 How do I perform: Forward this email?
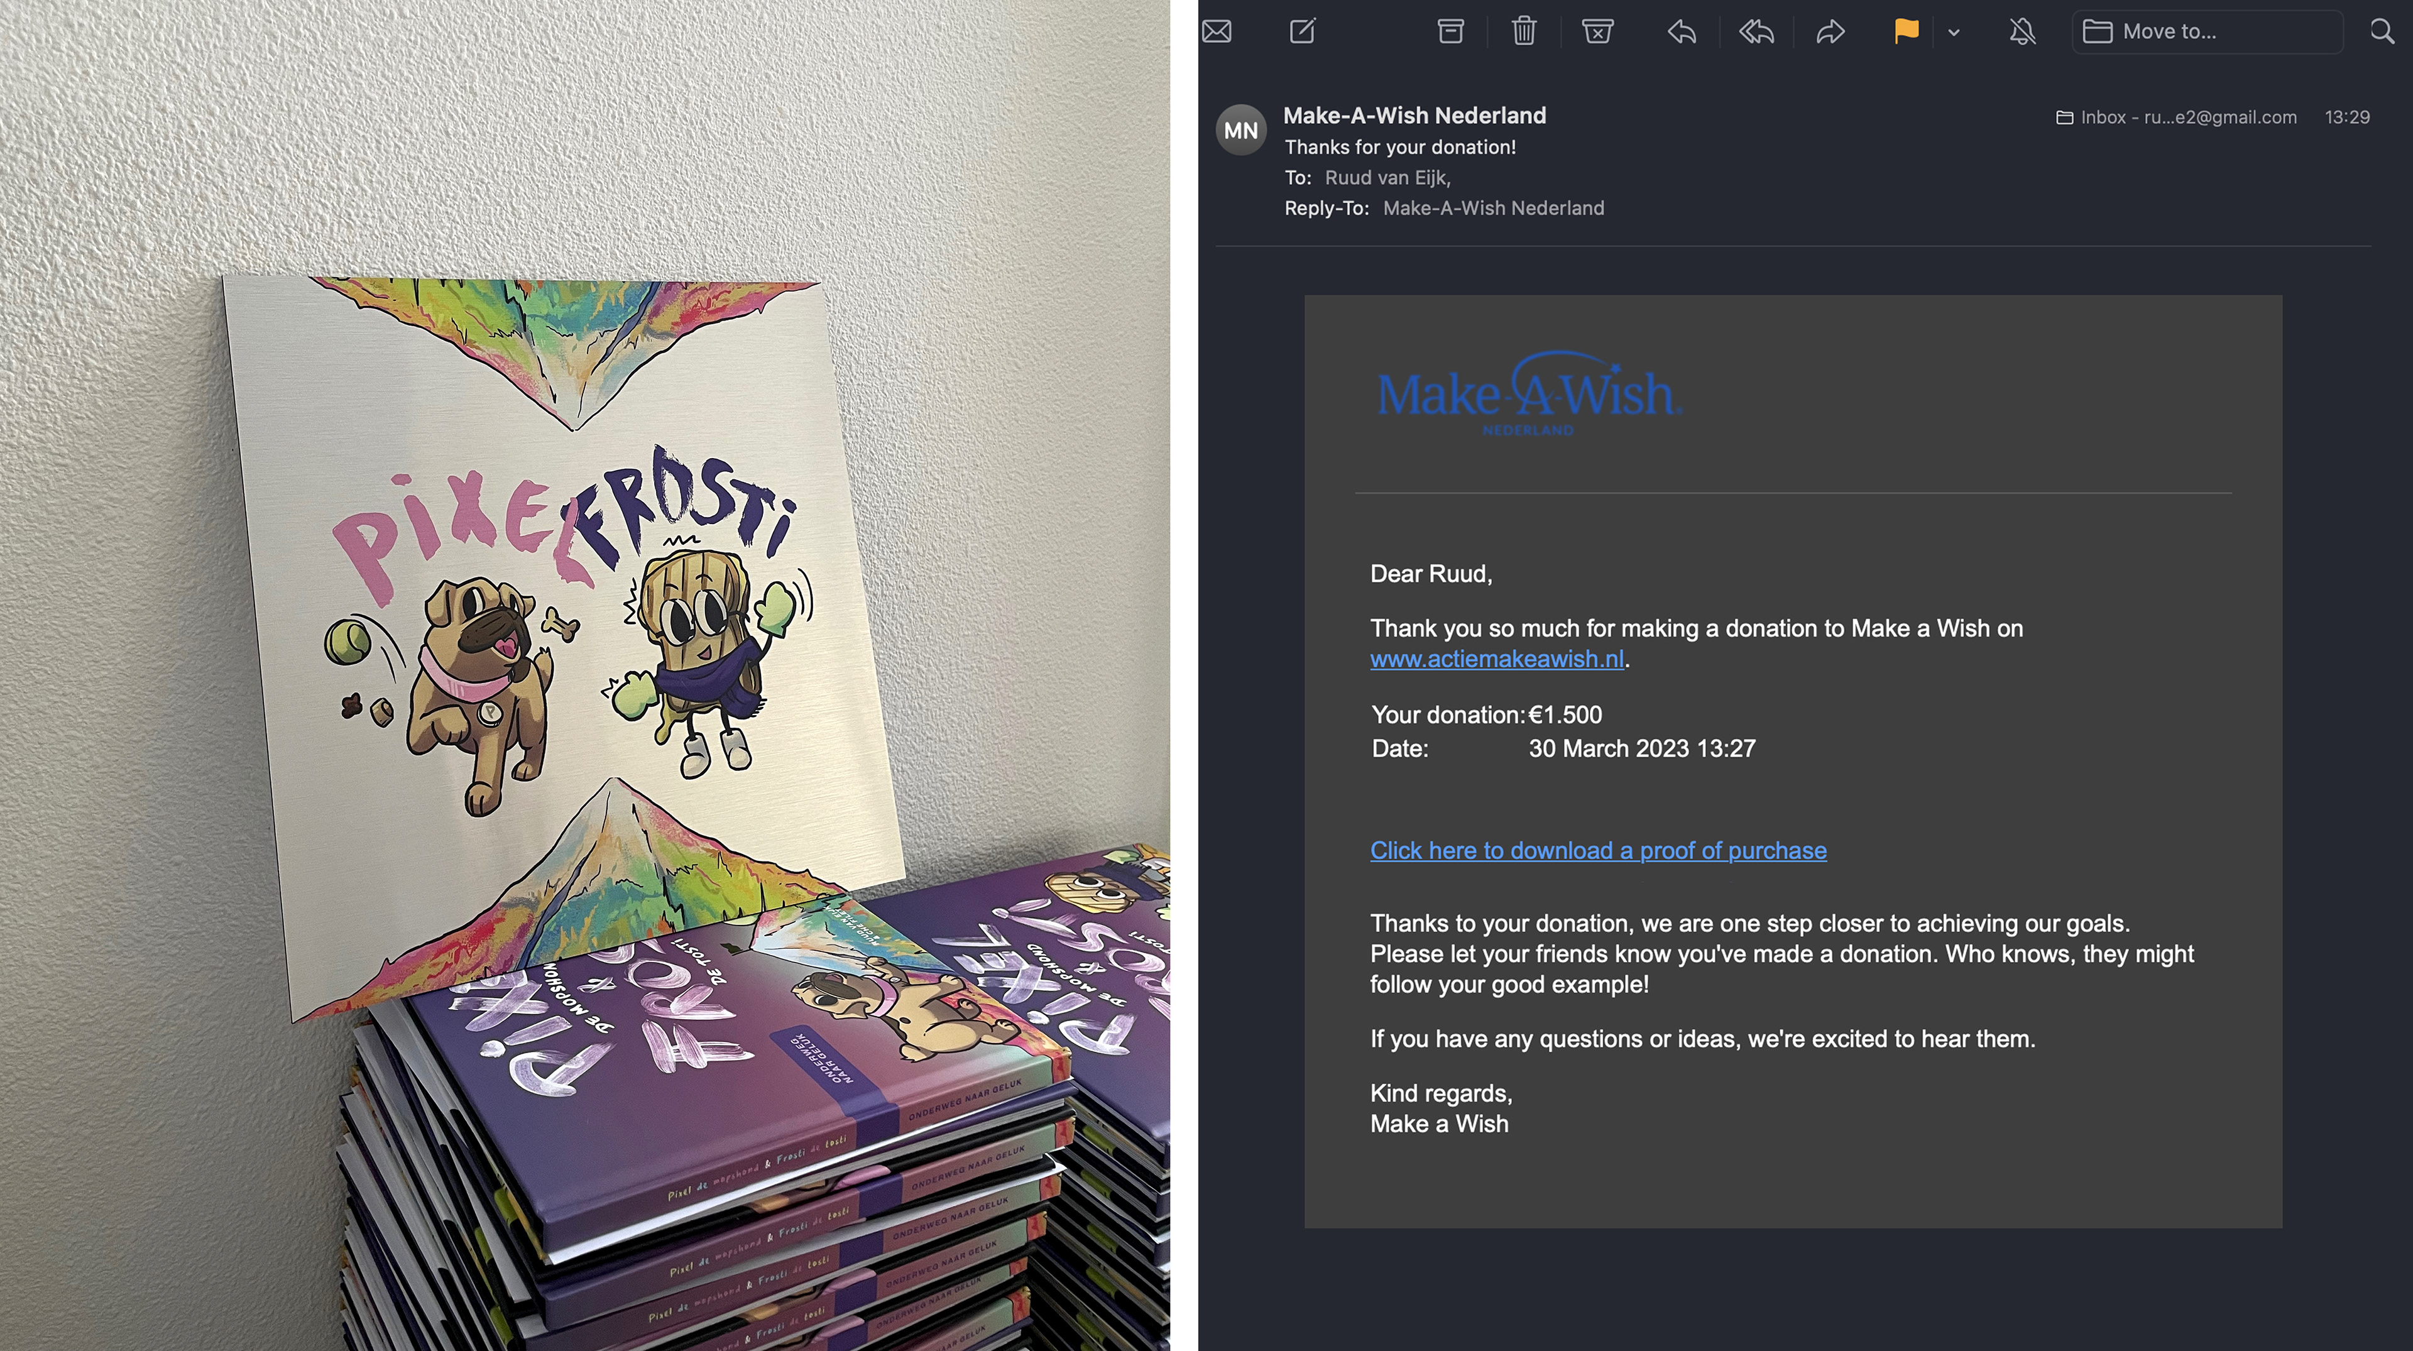[1830, 32]
